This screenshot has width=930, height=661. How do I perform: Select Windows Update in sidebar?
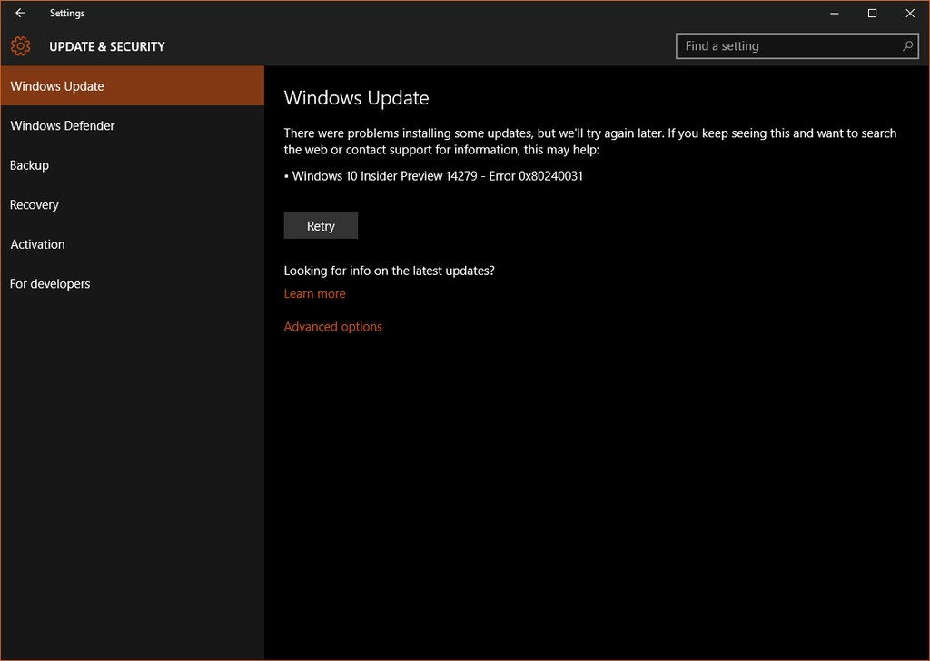click(133, 86)
